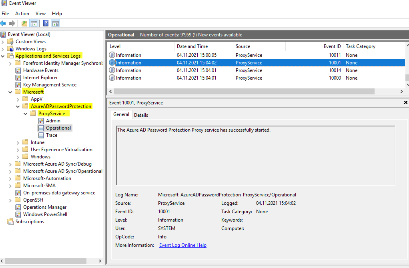Open the blue question mark Help toolbar icon
The height and width of the screenshot is (268, 409).
pyautogui.click(x=46, y=24)
